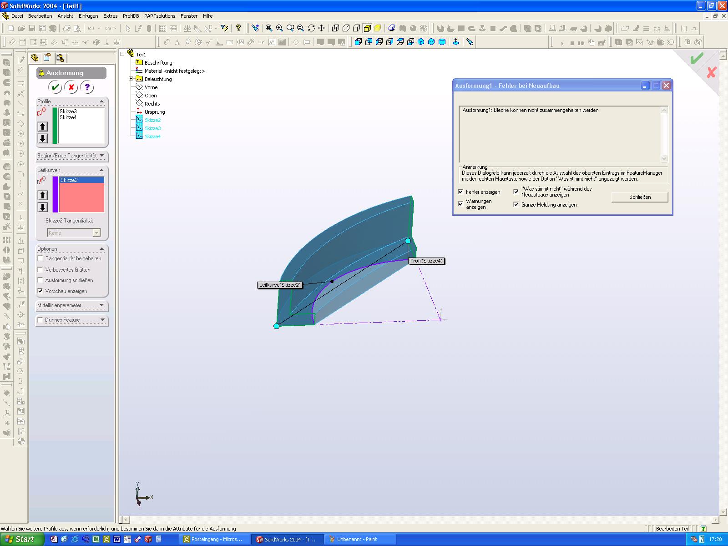Screen dimensions: 728x546
Task: Enable 'Ausformung schließen' checkbox
Action: pyautogui.click(x=40, y=280)
